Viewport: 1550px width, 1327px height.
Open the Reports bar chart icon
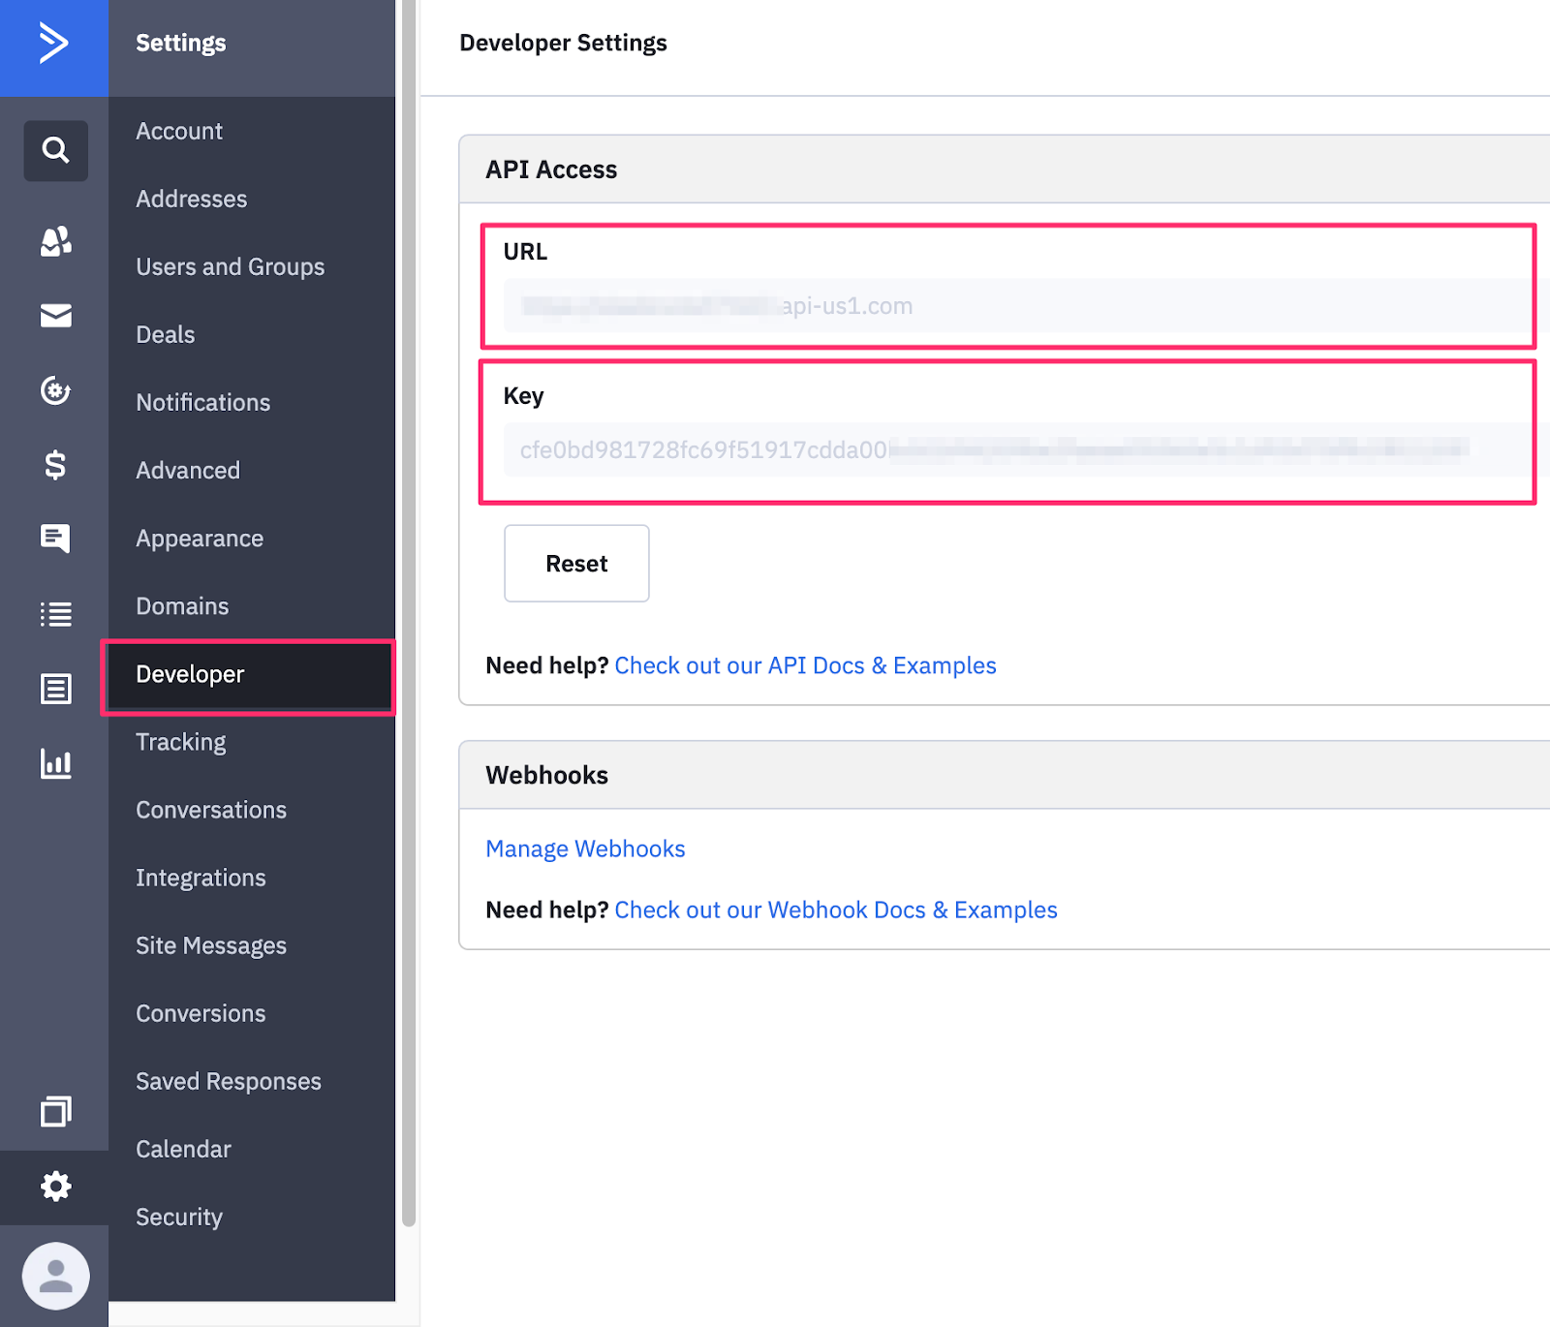(55, 763)
